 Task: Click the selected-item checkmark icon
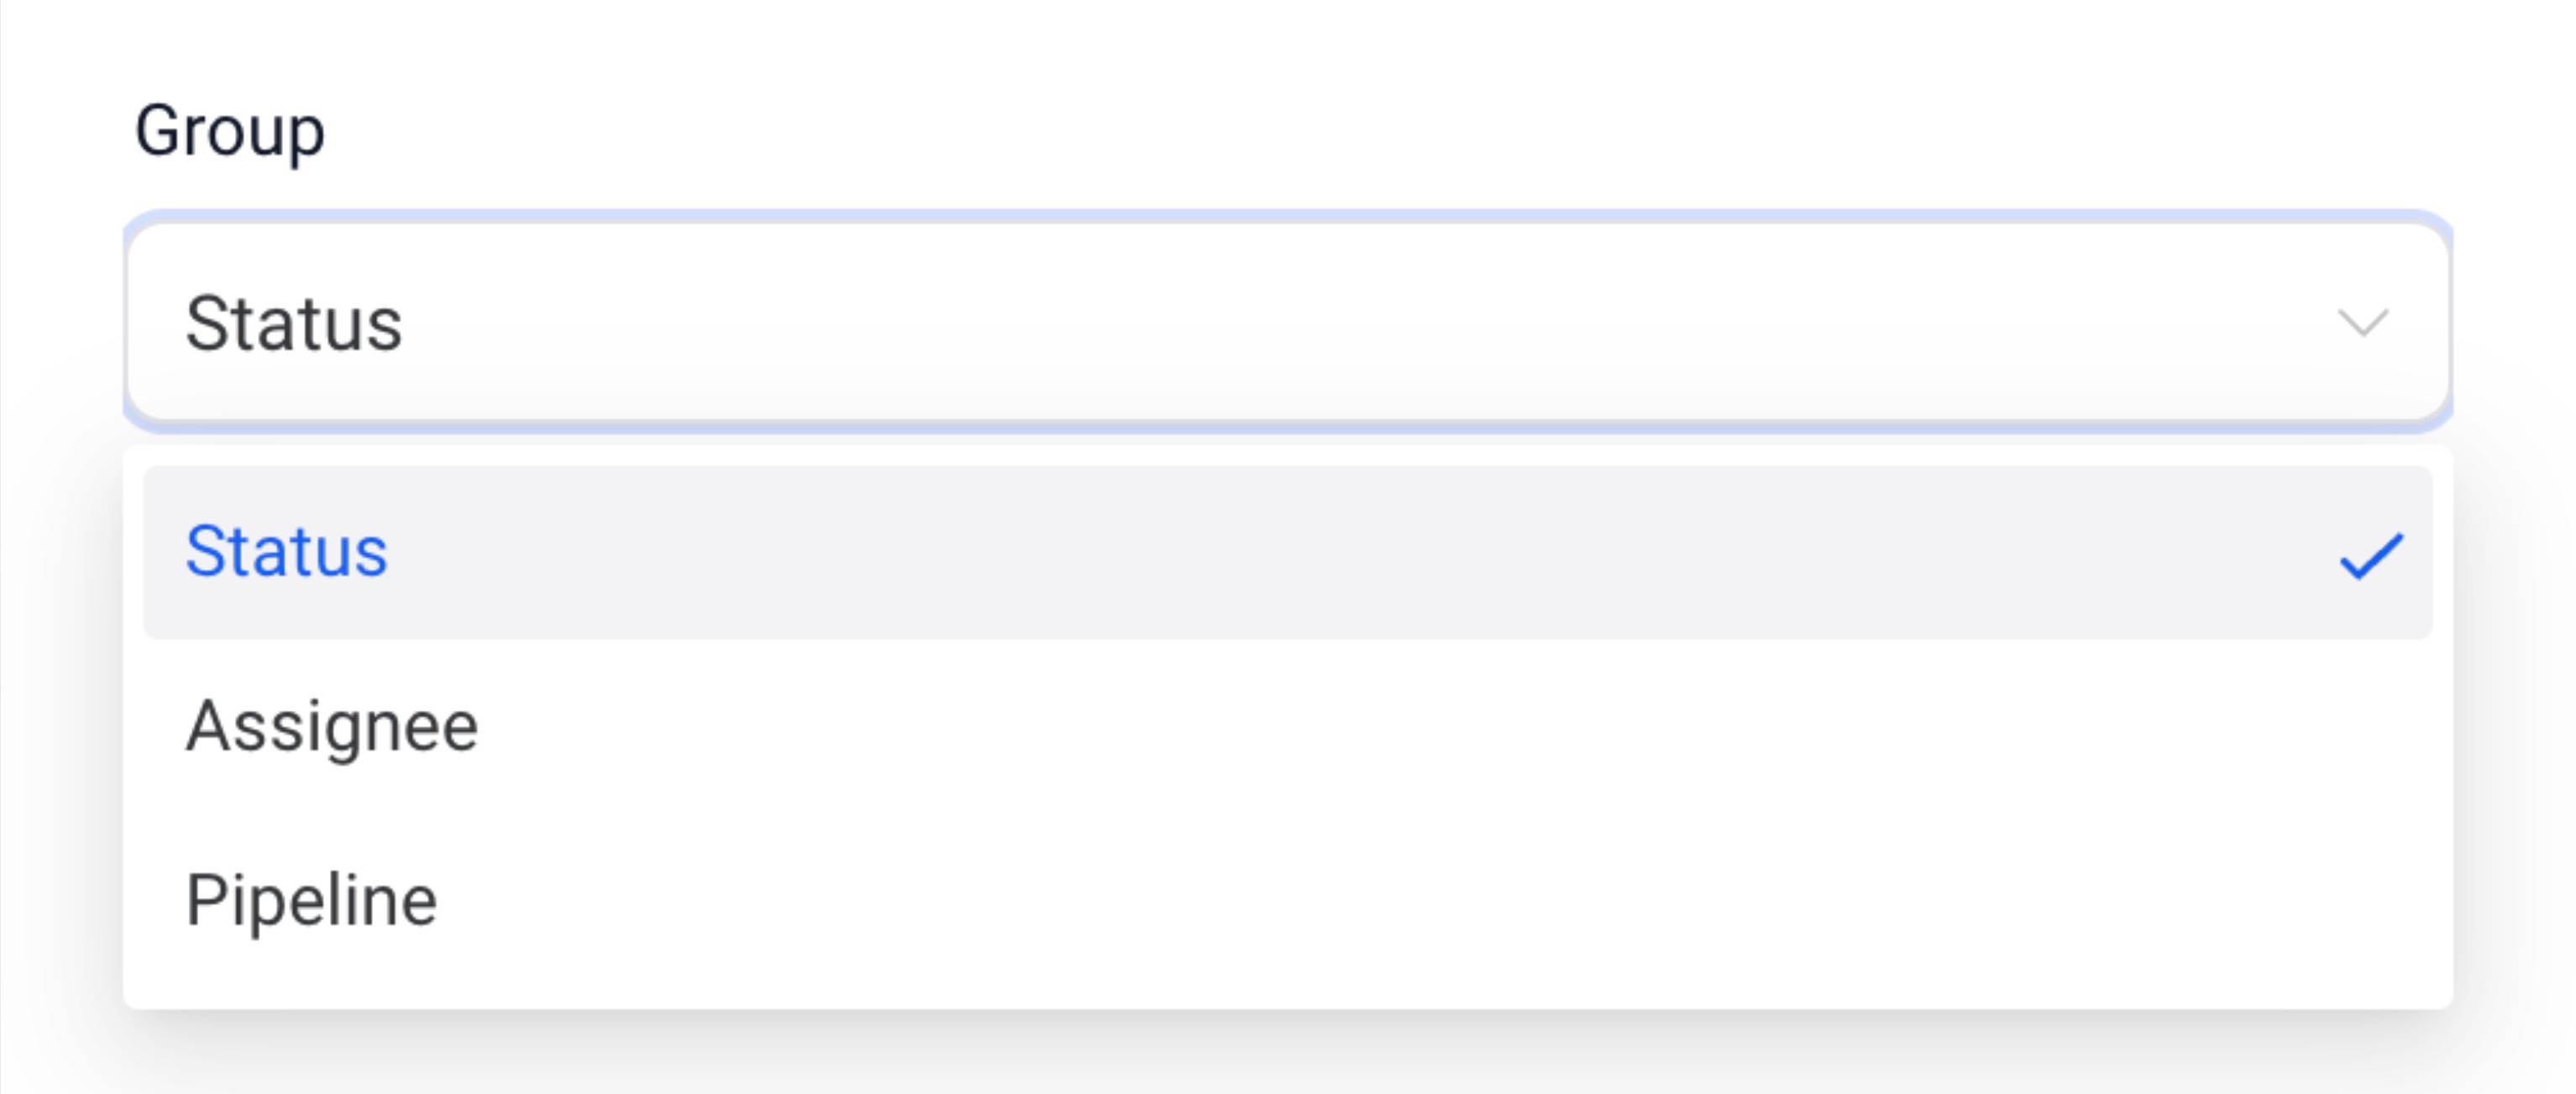click(x=2371, y=555)
